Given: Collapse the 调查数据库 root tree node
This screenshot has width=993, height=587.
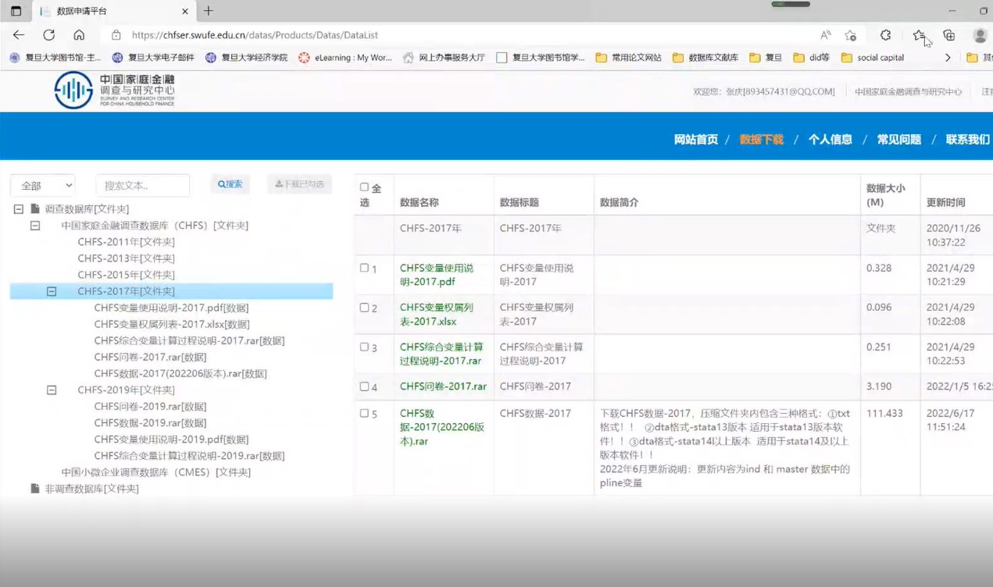Looking at the screenshot, I should pos(19,209).
